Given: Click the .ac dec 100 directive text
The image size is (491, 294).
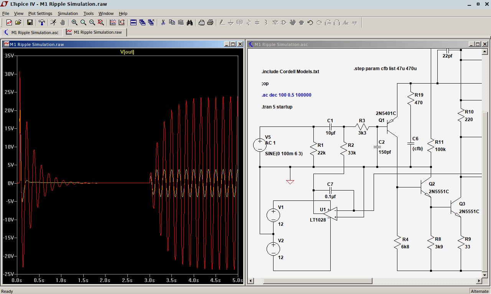Looking at the screenshot, I should click(x=287, y=95).
